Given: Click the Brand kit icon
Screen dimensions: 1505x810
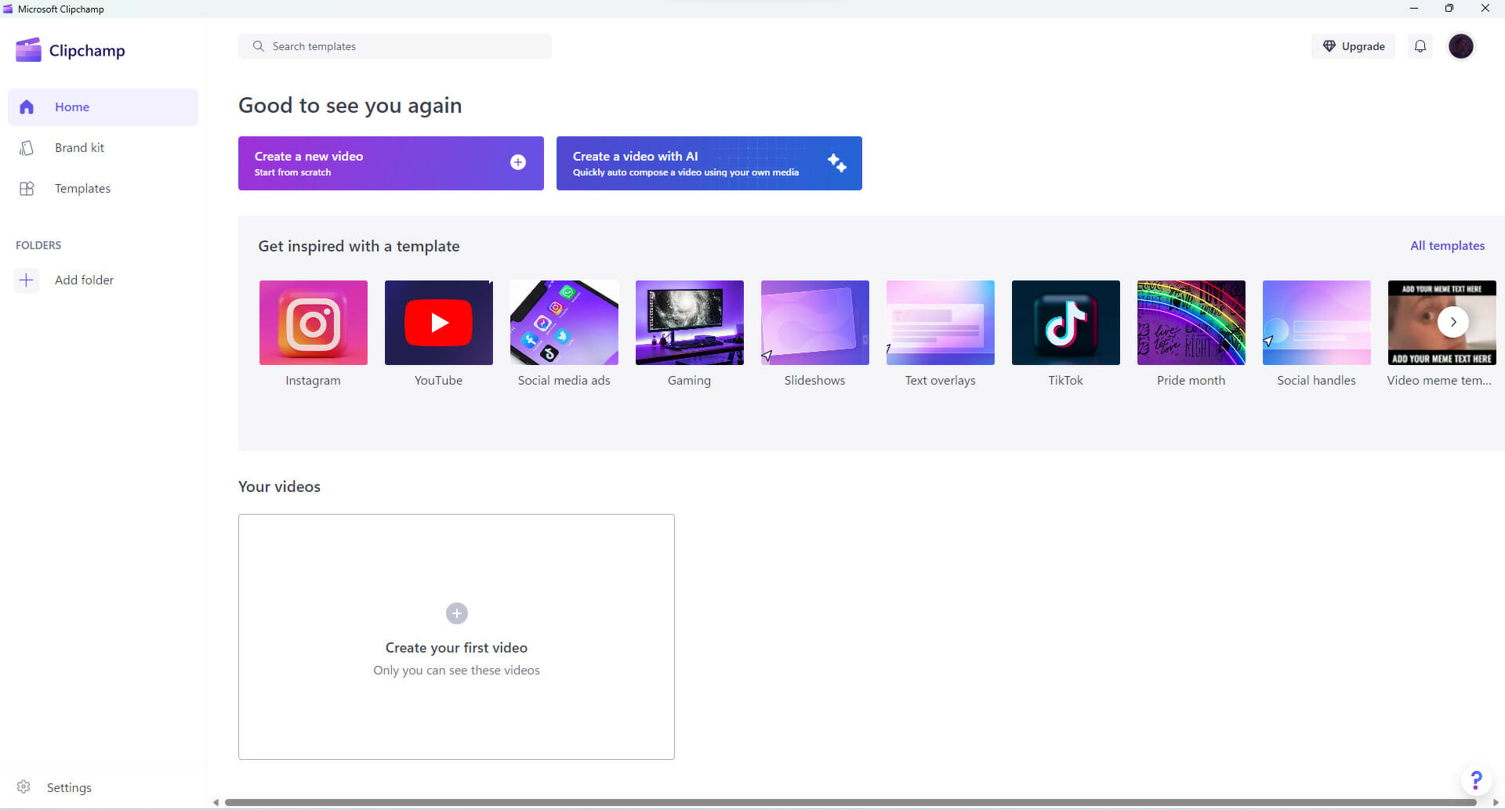Looking at the screenshot, I should pos(27,148).
